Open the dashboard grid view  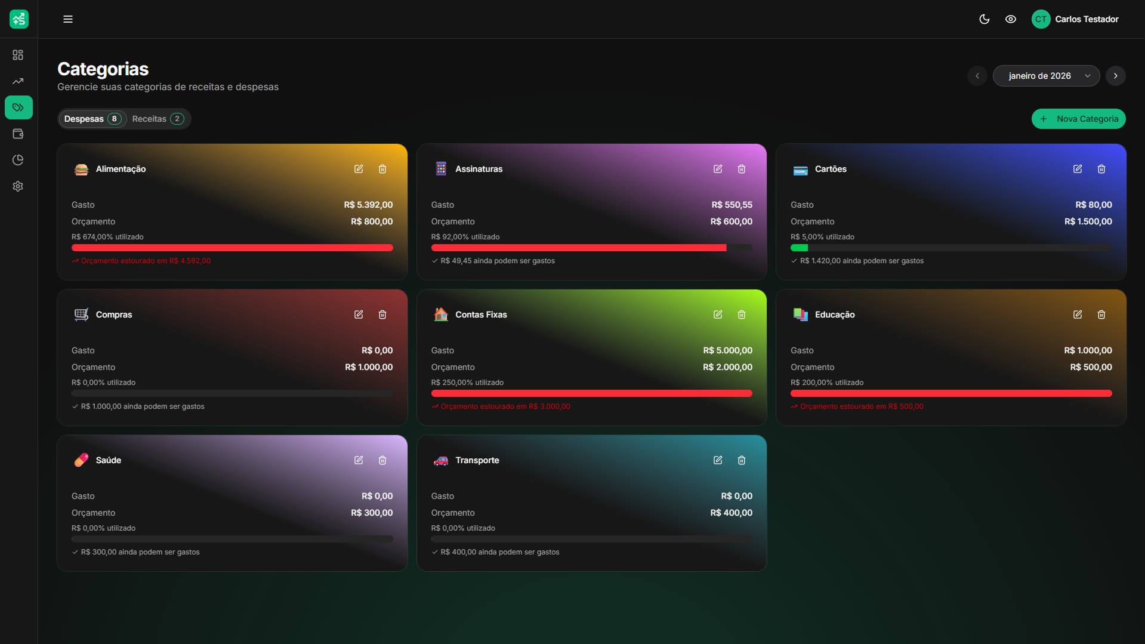[x=18, y=54]
